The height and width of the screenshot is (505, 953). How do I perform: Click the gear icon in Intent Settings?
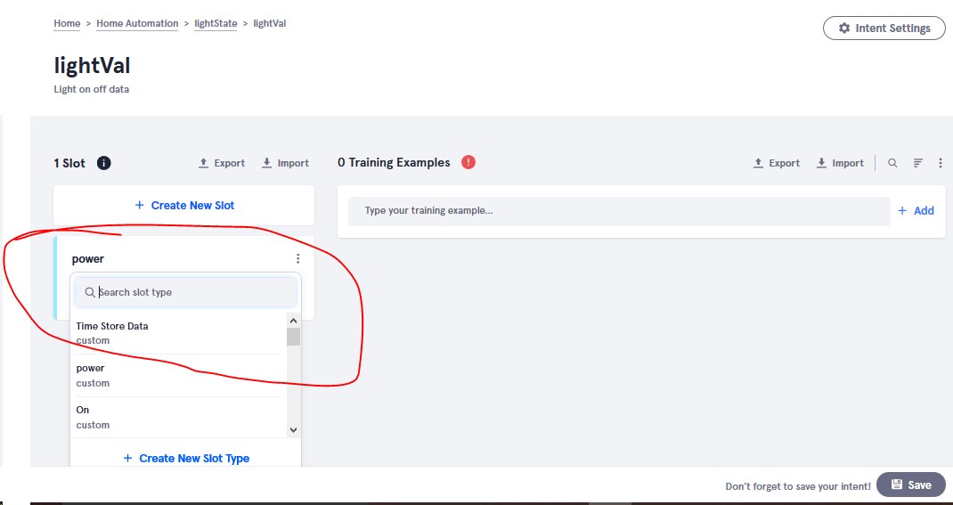coord(844,29)
